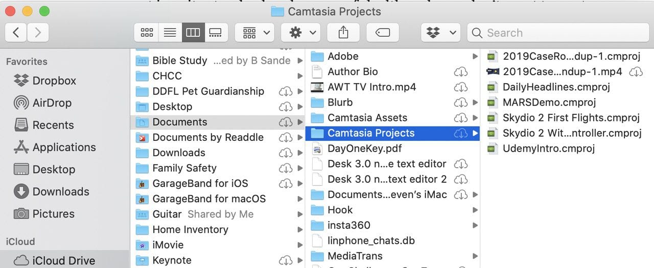Expand the Adobe folder arrow
654x268 pixels.
pyautogui.click(x=475, y=57)
